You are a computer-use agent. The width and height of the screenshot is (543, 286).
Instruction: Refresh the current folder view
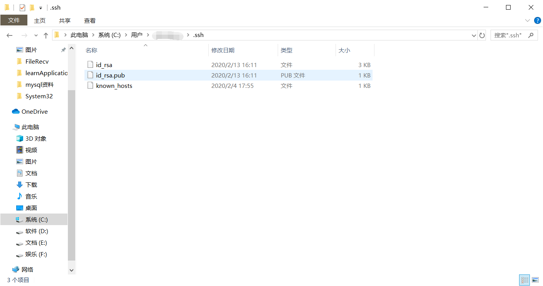(x=482, y=35)
